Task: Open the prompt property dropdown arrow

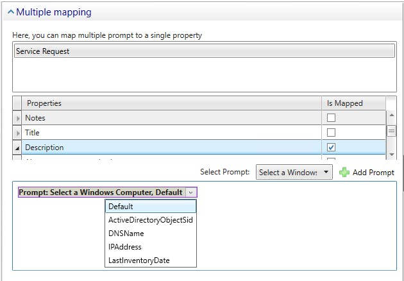Action: click(190, 192)
